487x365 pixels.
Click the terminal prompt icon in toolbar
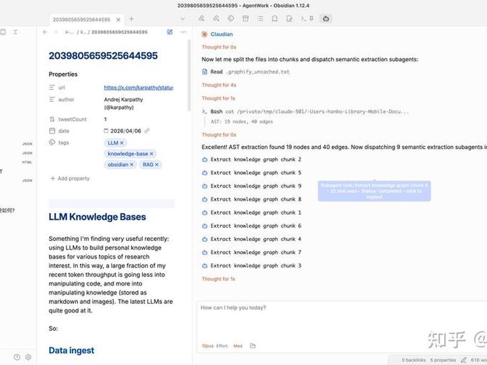pos(303,19)
